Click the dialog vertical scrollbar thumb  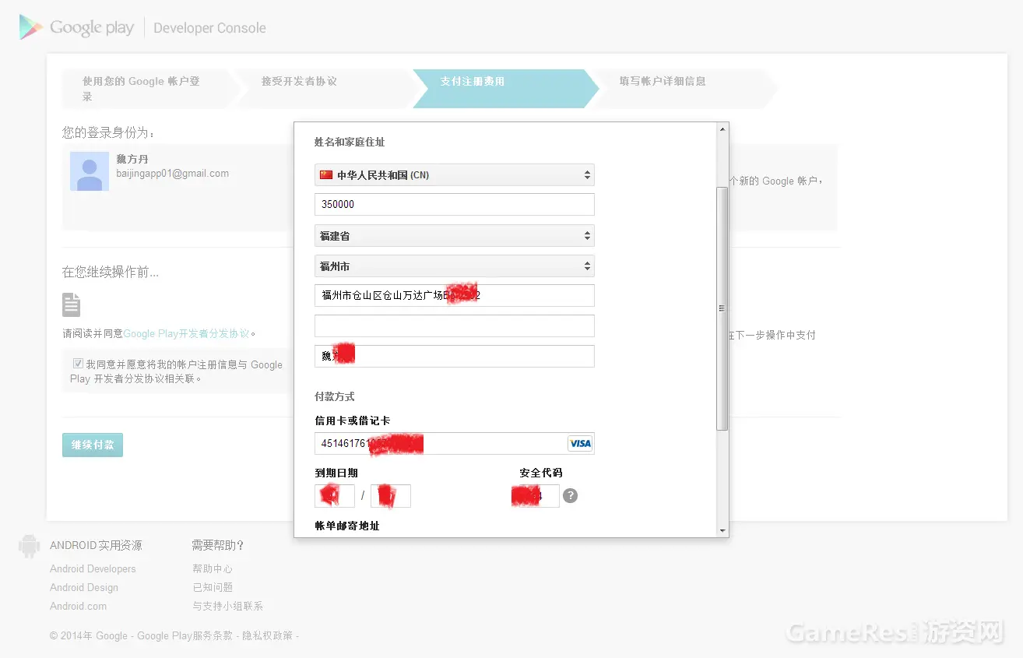click(722, 308)
